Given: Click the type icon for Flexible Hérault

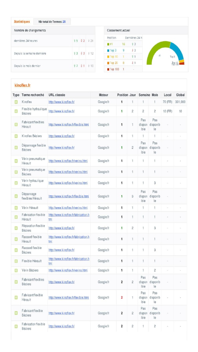Looking at the screenshot, I should 16,261.
